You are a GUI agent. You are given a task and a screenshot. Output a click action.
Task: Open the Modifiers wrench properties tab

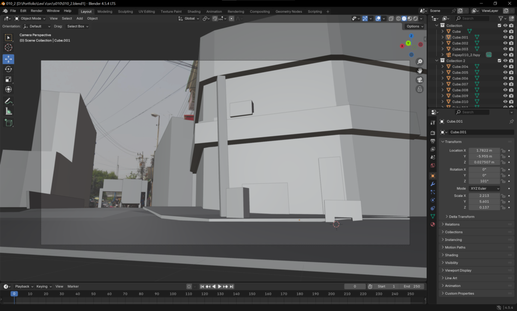[433, 184]
